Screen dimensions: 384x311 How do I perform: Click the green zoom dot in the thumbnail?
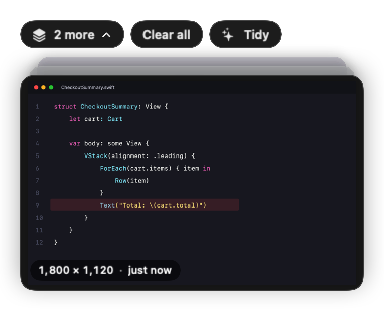point(51,87)
